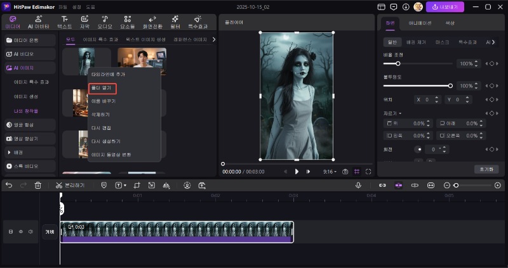Switch to the 애니메이션 tab
This screenshot has height=268, width=508.
point(420,23)
